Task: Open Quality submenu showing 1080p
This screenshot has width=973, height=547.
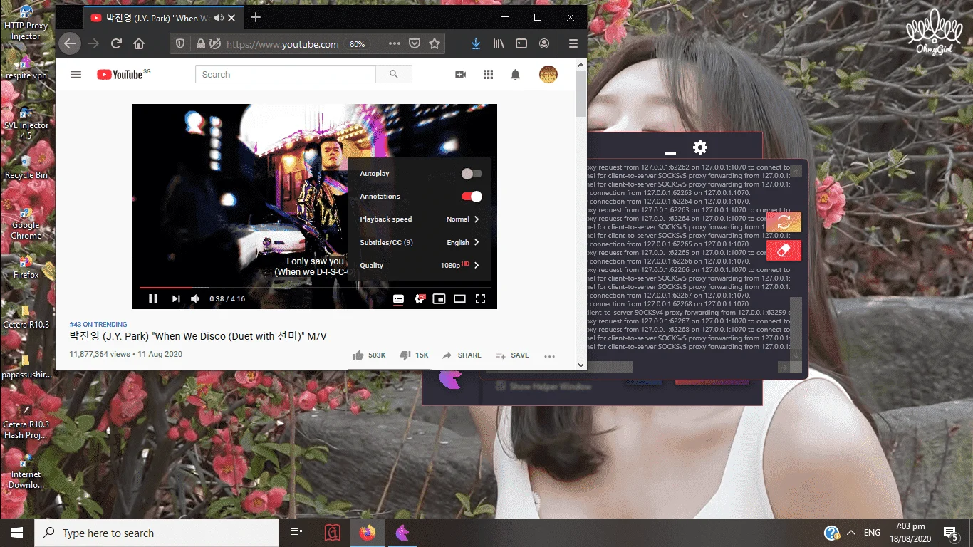Action: tap(420, 265)
